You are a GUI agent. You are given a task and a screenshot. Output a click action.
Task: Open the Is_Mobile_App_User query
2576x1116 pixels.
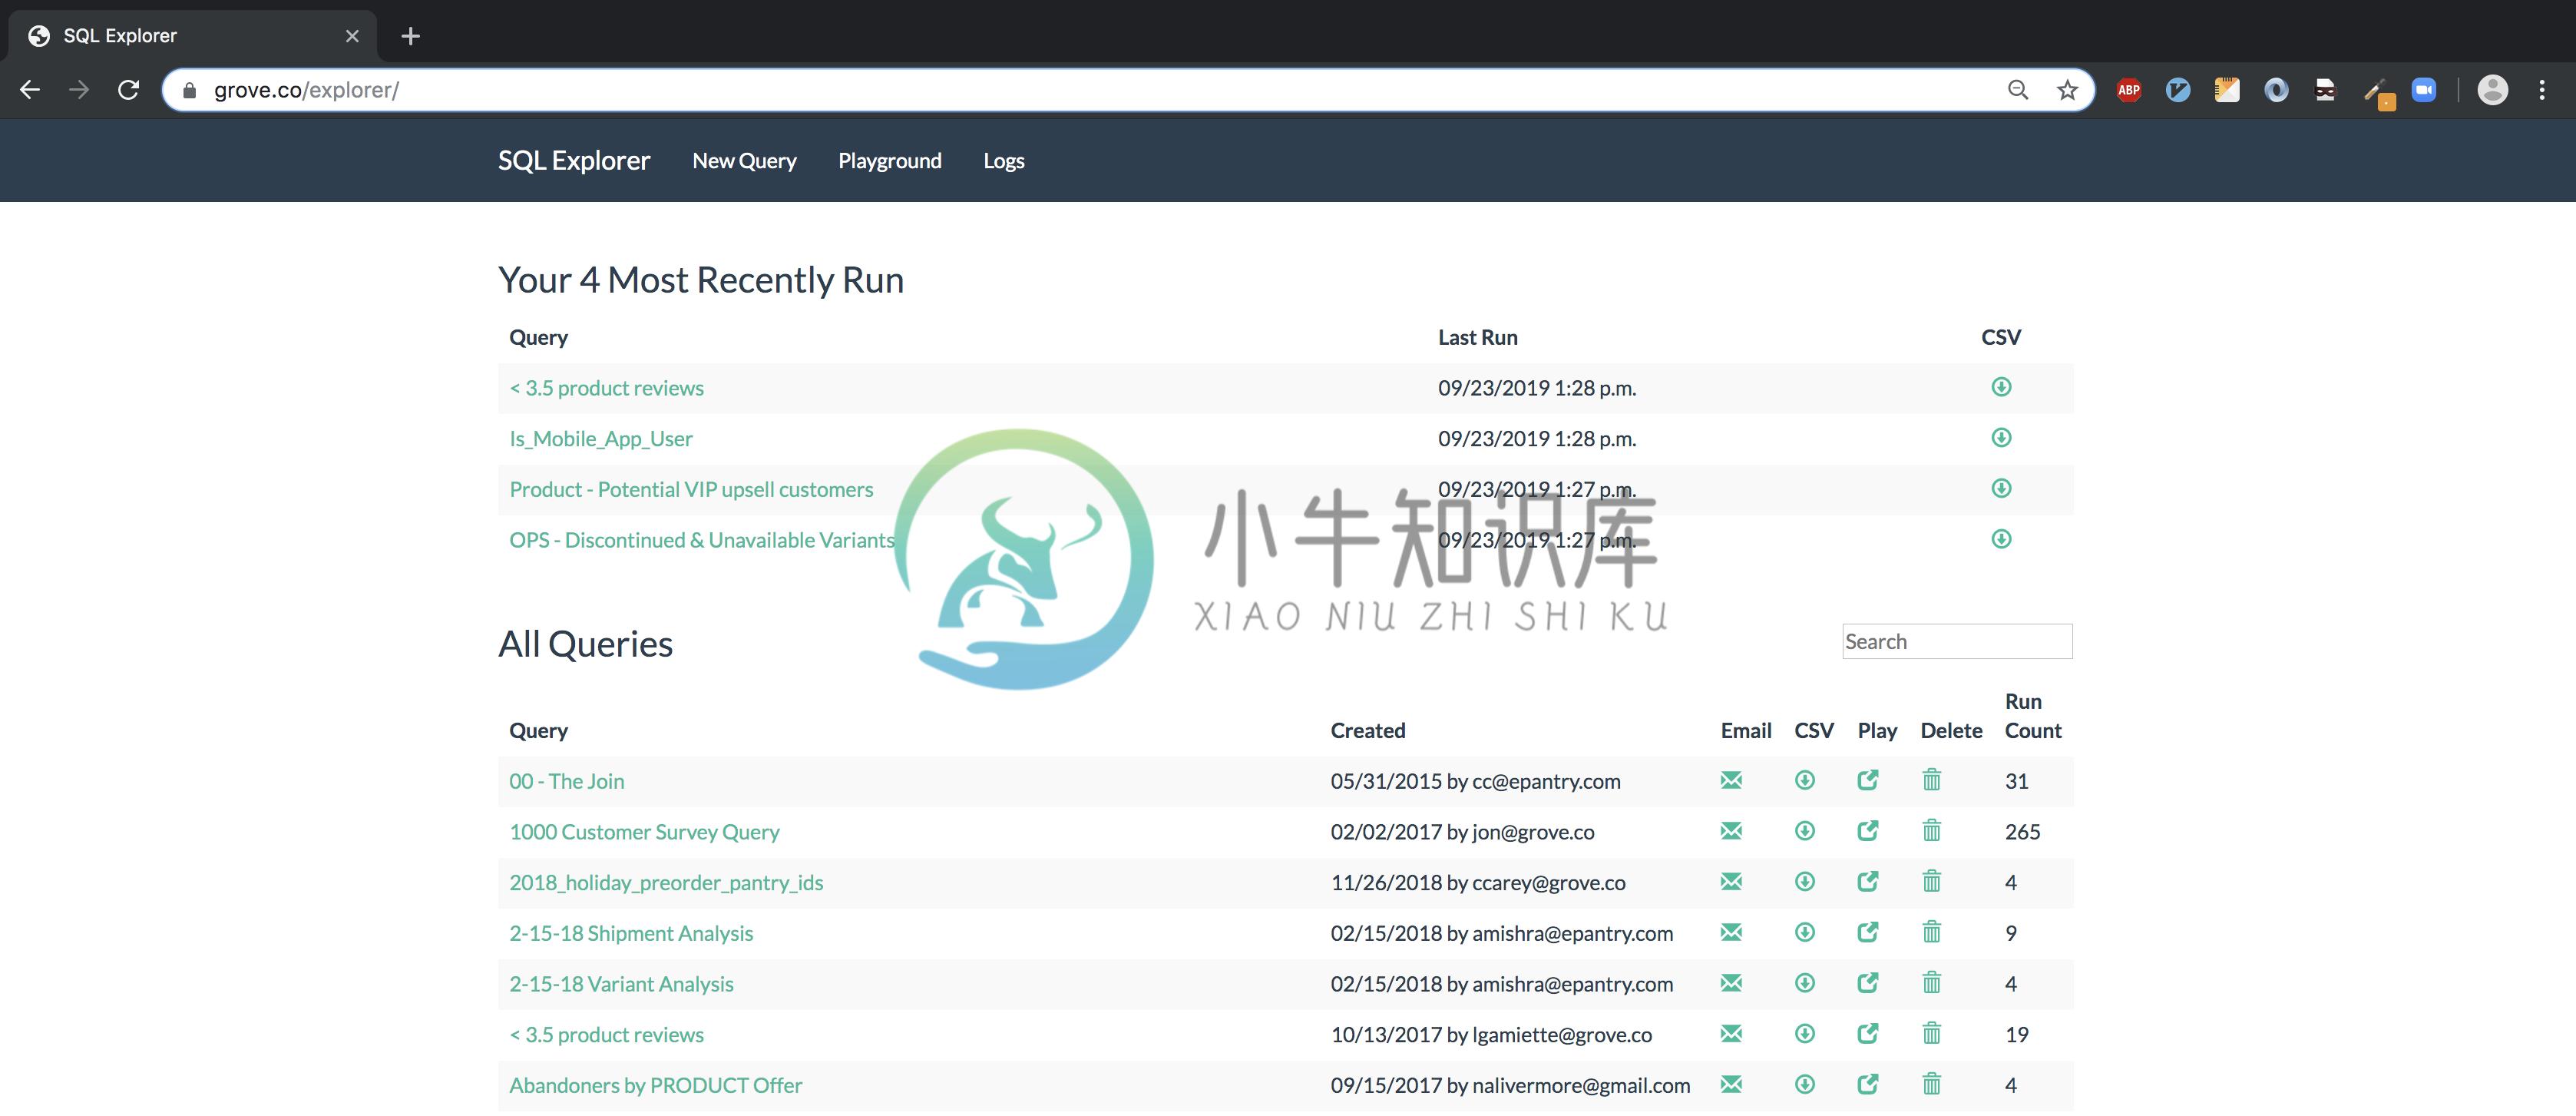[601, 439]
